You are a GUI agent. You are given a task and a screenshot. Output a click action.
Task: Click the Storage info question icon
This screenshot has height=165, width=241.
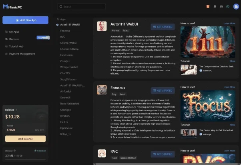pyautogui.click(x=14, y=151)
